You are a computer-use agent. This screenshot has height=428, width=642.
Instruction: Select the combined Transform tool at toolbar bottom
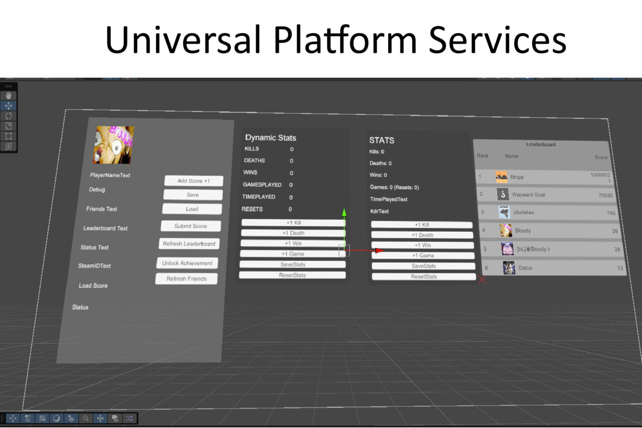point(9,147)
